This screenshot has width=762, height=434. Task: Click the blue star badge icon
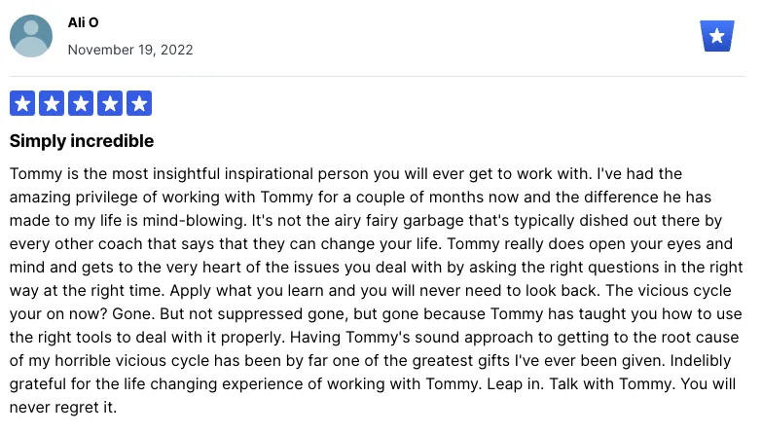coord(717,36)
